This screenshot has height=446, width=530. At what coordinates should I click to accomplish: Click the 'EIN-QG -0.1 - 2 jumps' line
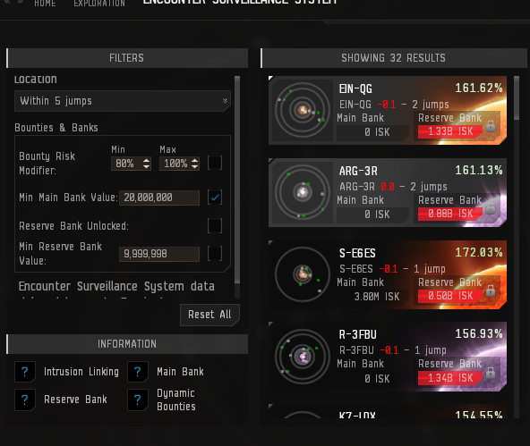pyautogui.click(x=394, y=105)
